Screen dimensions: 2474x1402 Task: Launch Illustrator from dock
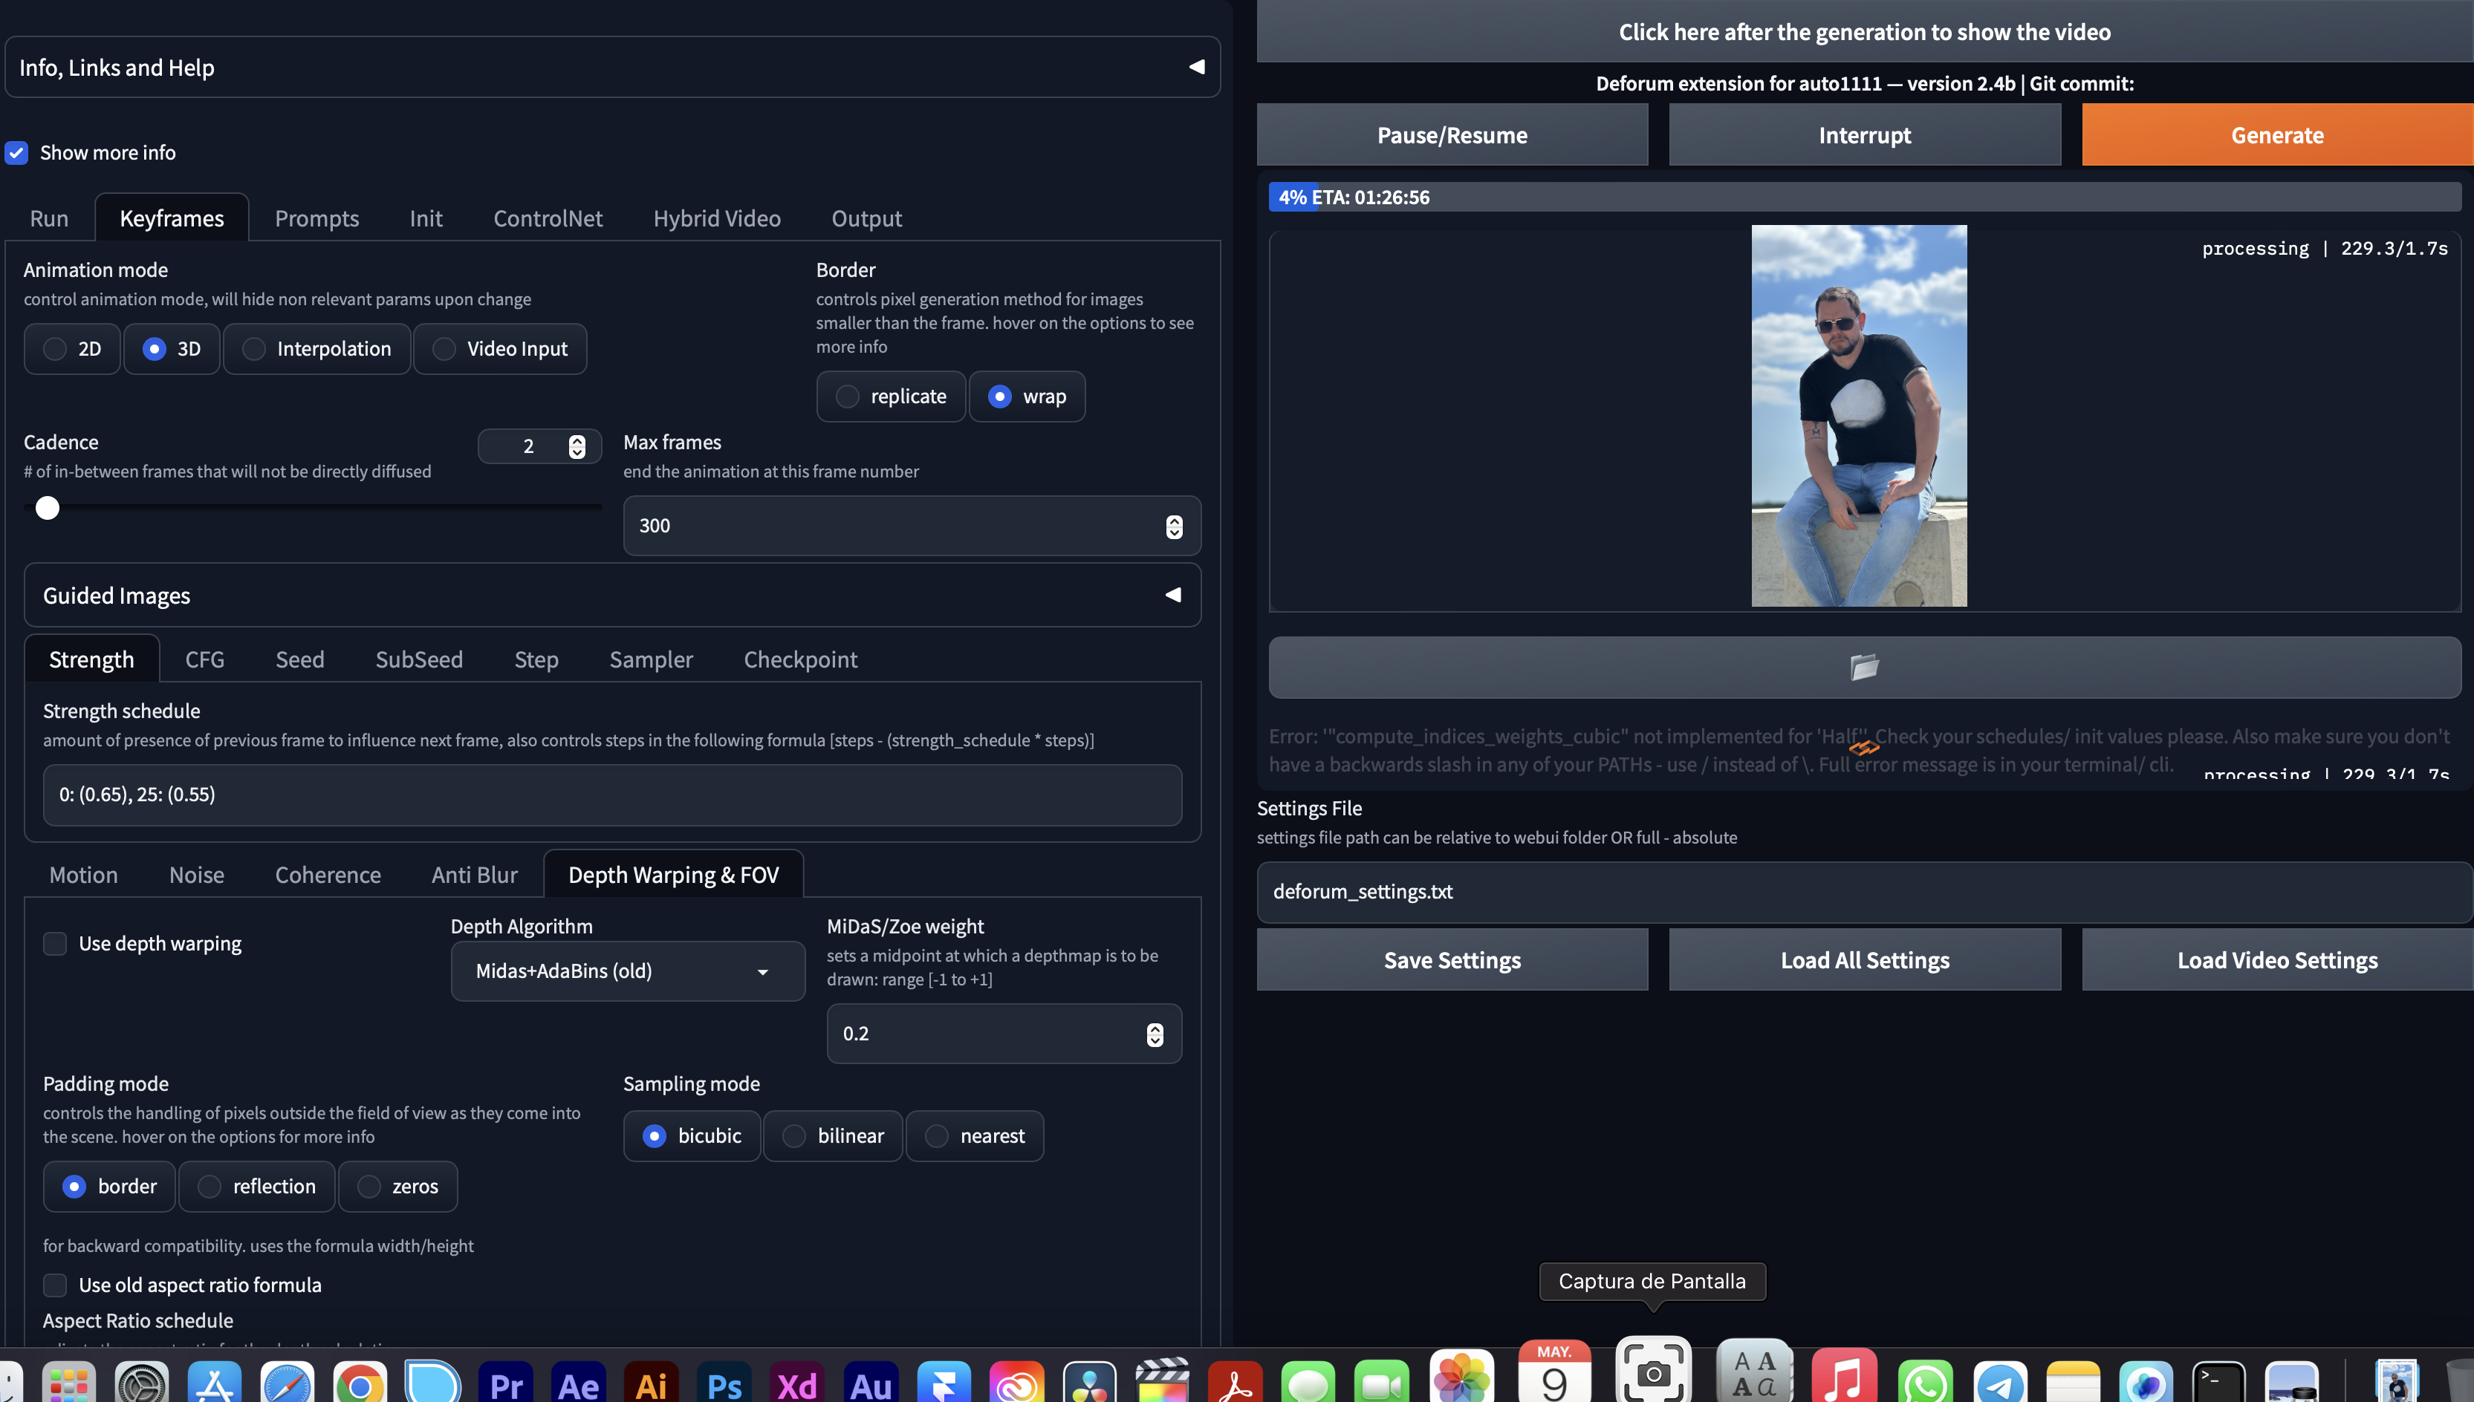652,1383
